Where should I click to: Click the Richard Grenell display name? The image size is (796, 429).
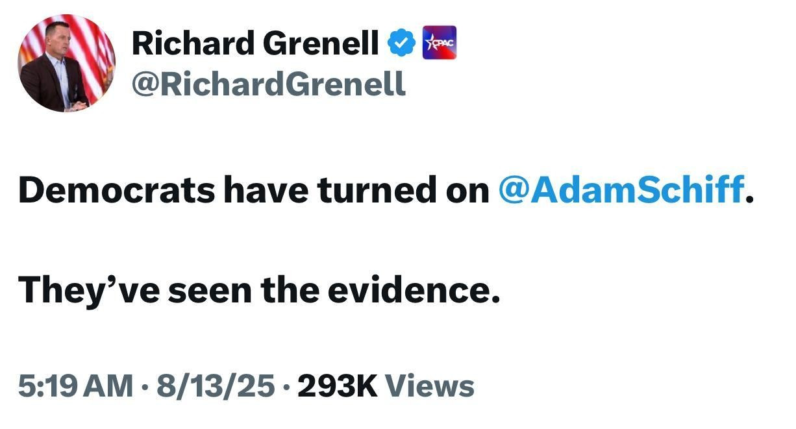(x=255, y=43)
